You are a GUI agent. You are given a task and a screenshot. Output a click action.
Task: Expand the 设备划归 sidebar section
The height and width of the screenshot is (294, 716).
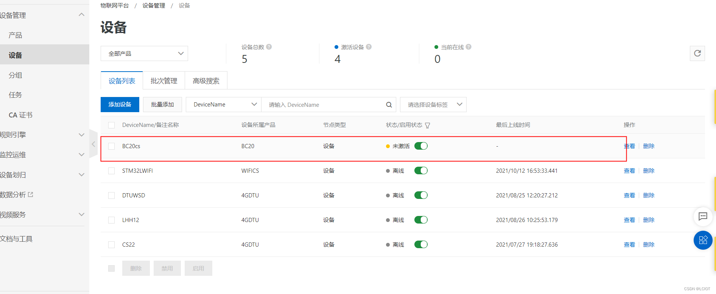pos(81,175)
